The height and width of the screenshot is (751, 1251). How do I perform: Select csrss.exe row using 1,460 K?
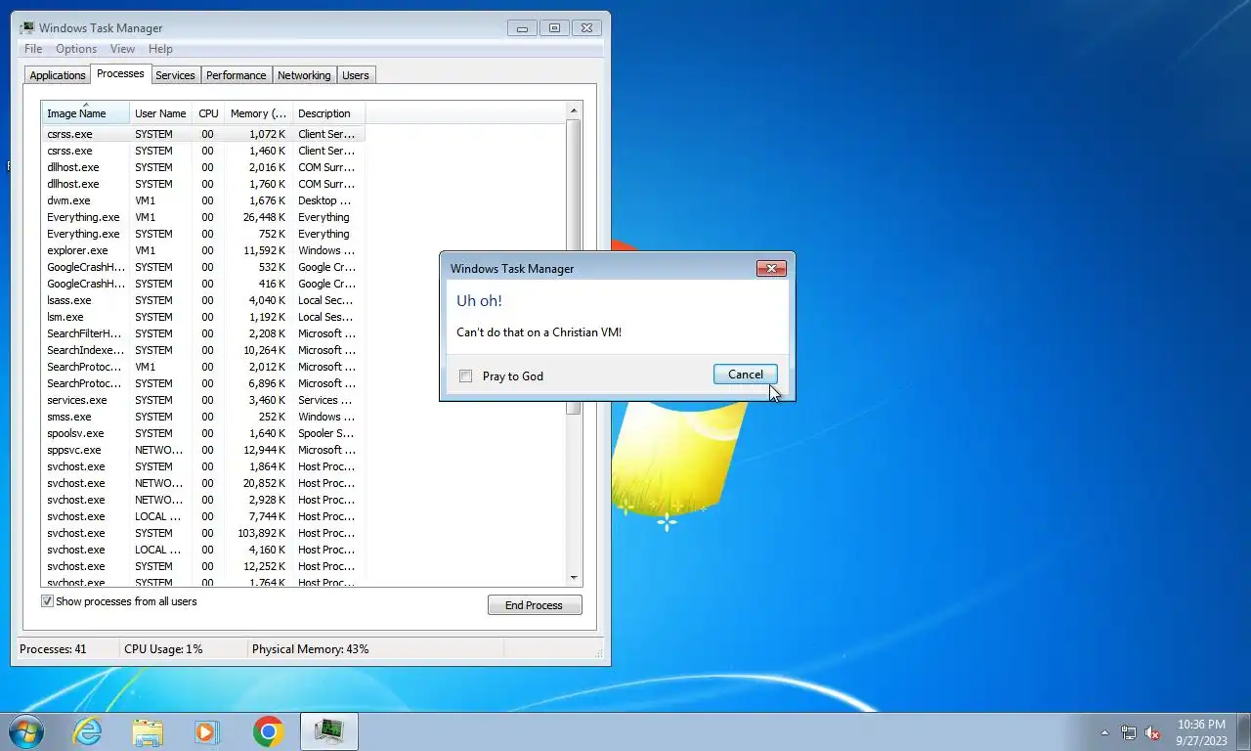(203, 151)
